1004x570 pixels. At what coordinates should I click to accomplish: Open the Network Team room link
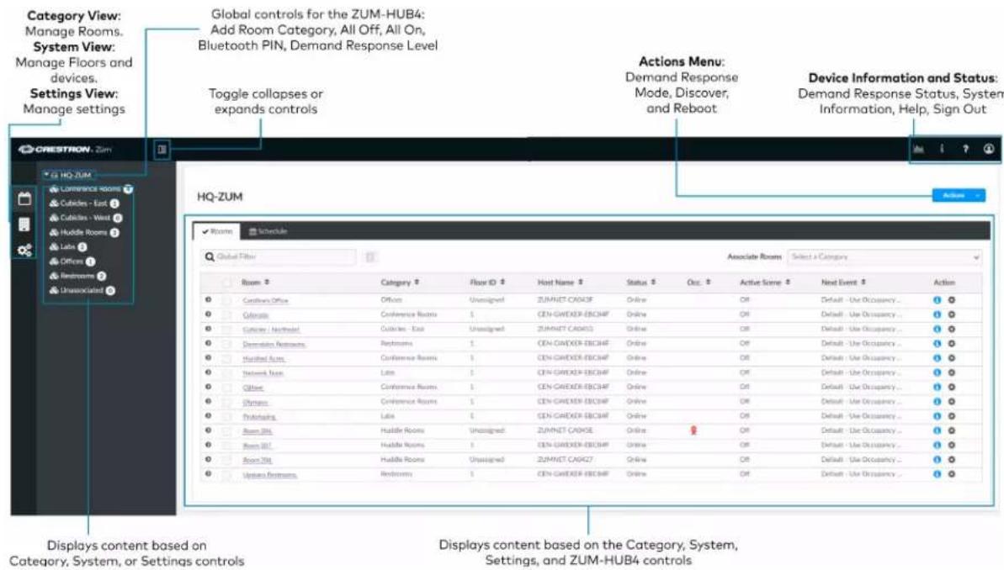pyautogui.click(x=263, y=373)
